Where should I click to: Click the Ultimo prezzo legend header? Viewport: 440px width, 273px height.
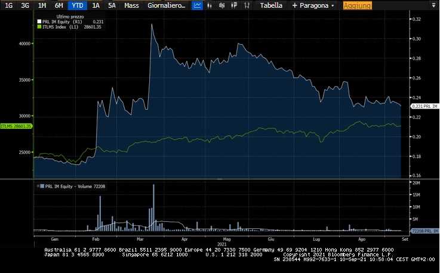(x=70, y=17)
